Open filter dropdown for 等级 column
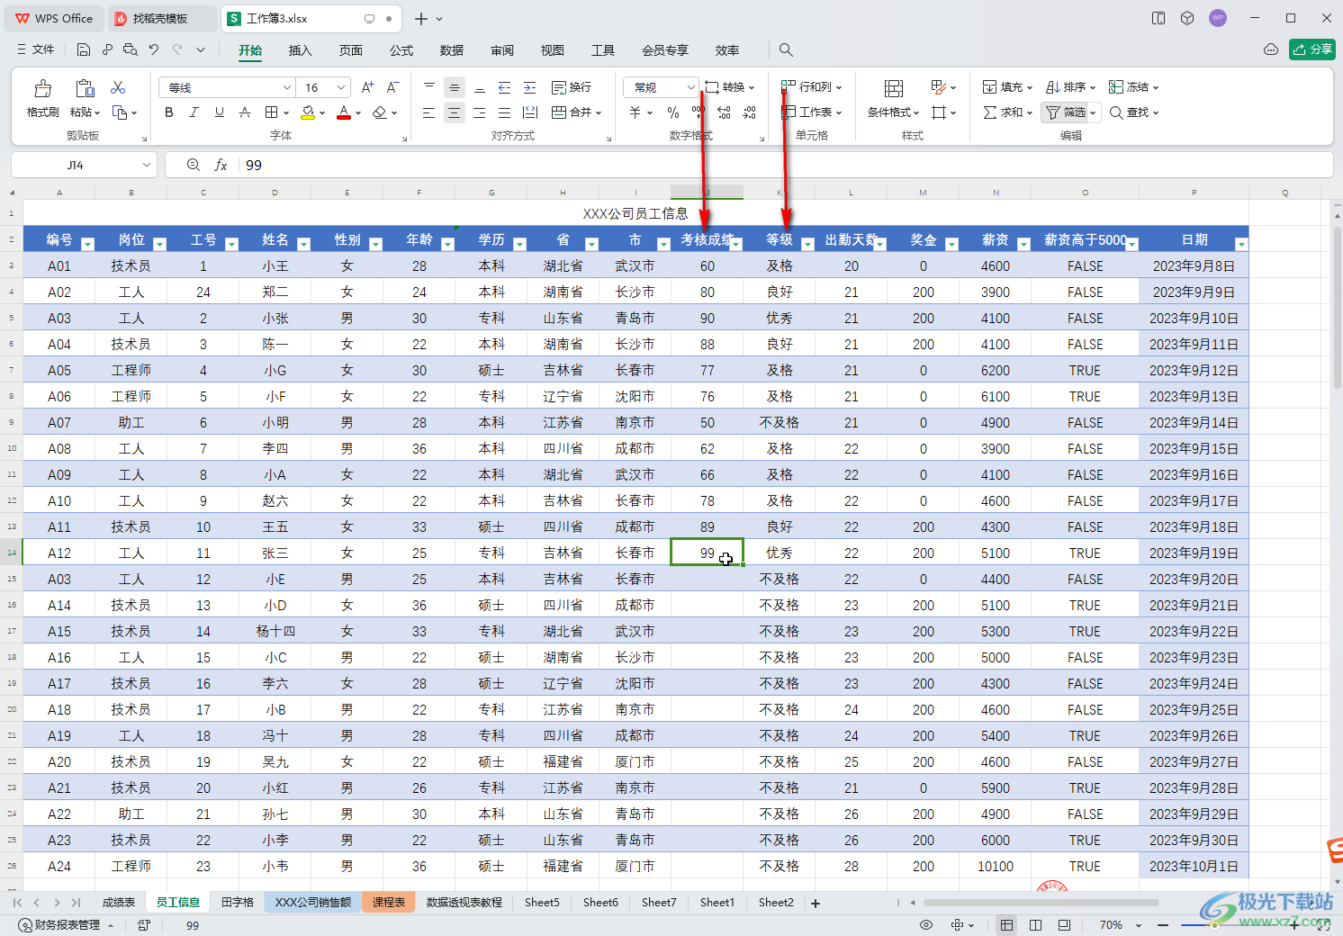1343x936 pixels. 807,244
